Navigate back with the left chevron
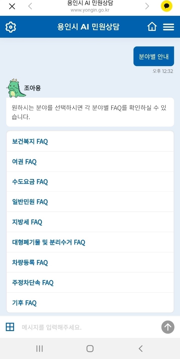180x359 pixels. (30, 6)
